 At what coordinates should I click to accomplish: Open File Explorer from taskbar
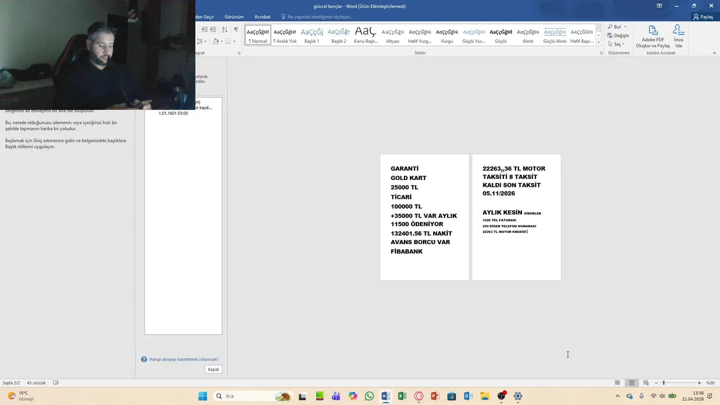click(x=484, y=396)
